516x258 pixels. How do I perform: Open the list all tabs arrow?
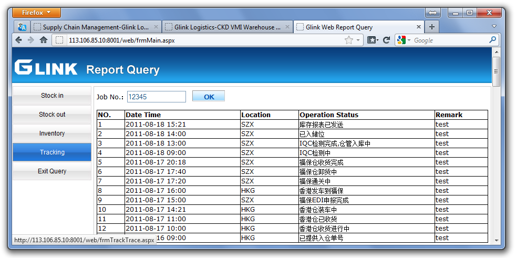coord(494,26)
